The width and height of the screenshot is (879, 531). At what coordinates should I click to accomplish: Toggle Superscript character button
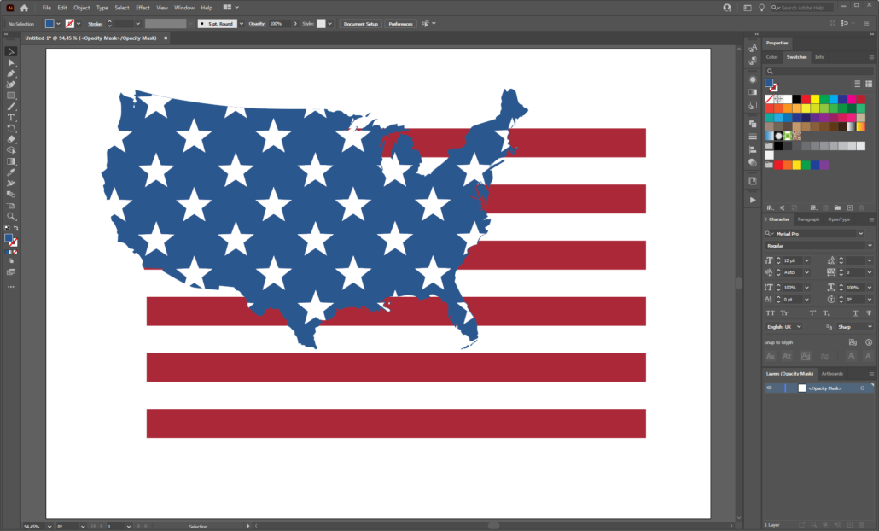coord(812,313)
